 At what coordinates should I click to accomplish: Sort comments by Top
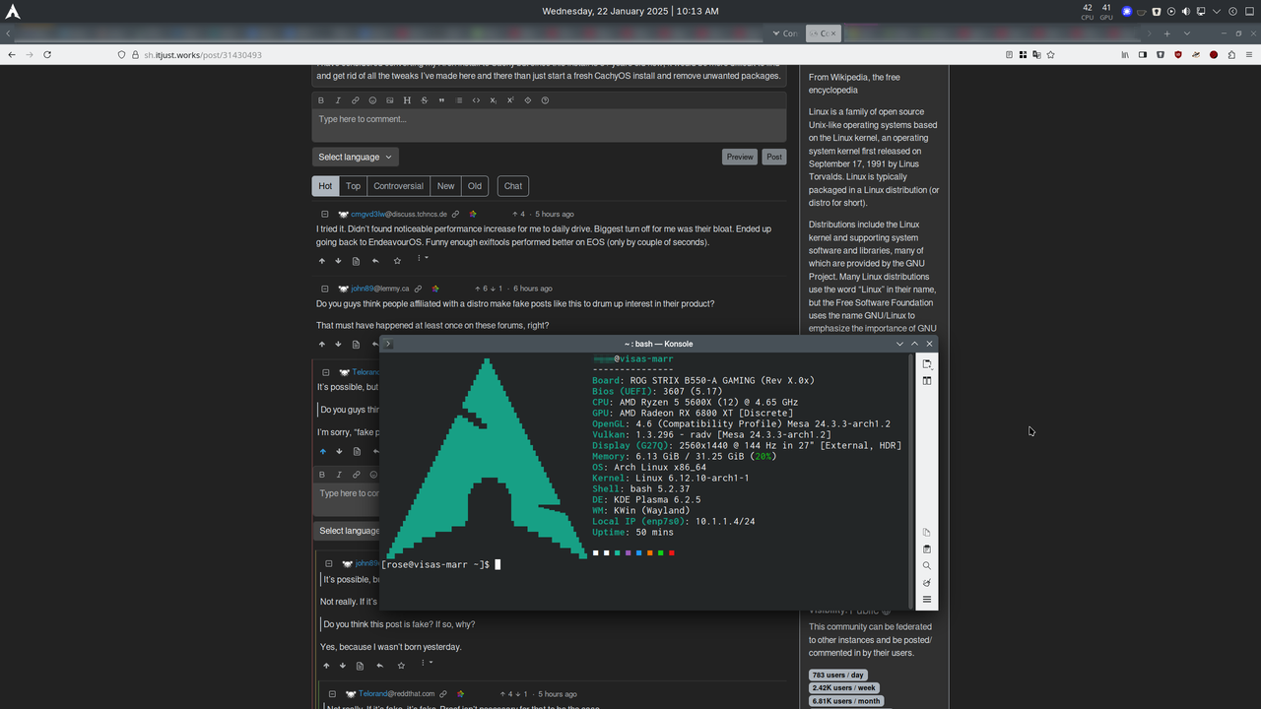[353, 185]
